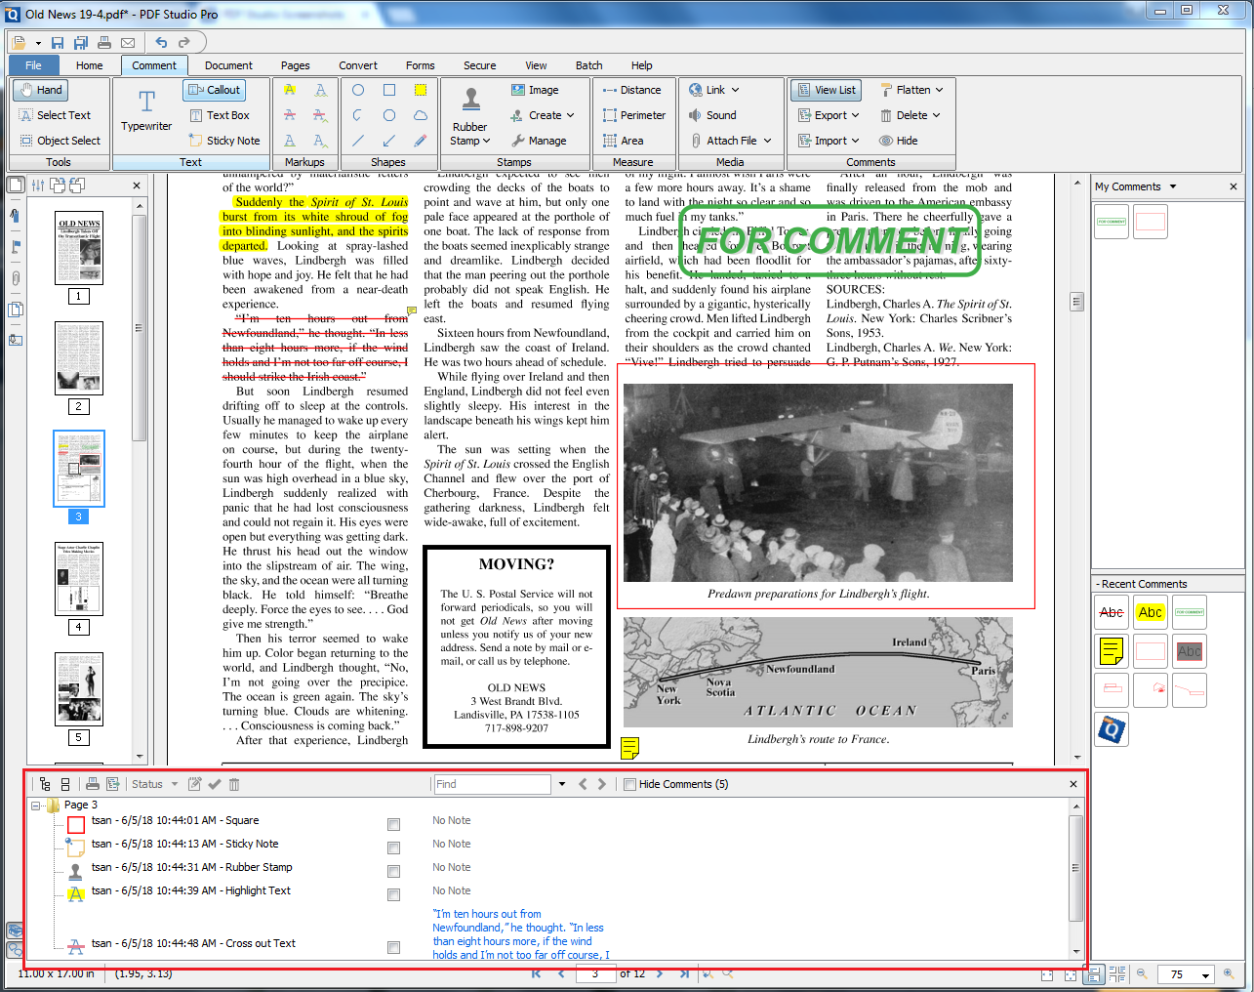Collapse the Page 3 comments group

[x=36, y=805]
